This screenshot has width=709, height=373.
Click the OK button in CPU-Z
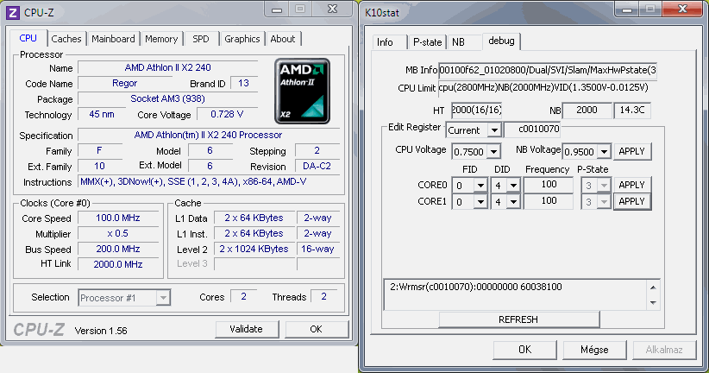[316, 329]
